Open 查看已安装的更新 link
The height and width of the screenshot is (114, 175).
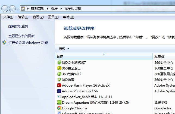pos(21,36)
